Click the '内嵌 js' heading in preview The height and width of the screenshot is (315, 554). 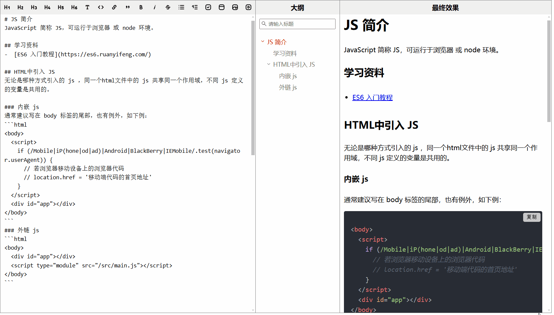coord(356,179)
